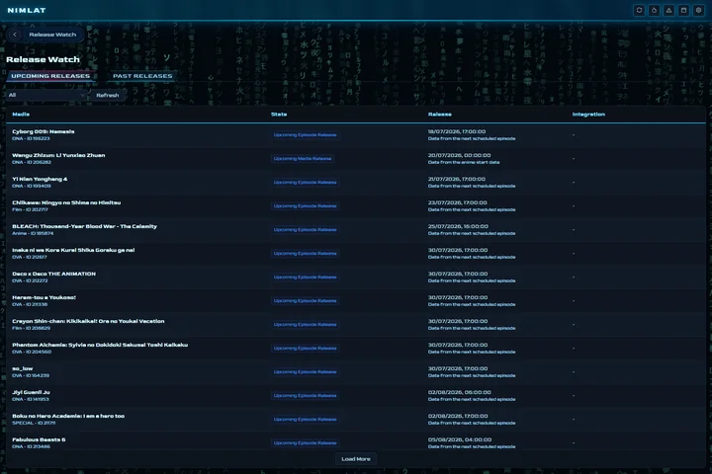
Task: Click the Release Watch page heading
Action: tap(43, 59)
